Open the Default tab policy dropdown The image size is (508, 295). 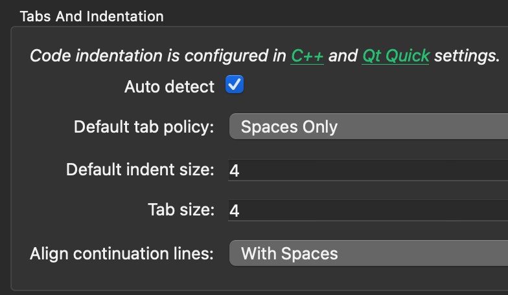(x=368, y=126)
